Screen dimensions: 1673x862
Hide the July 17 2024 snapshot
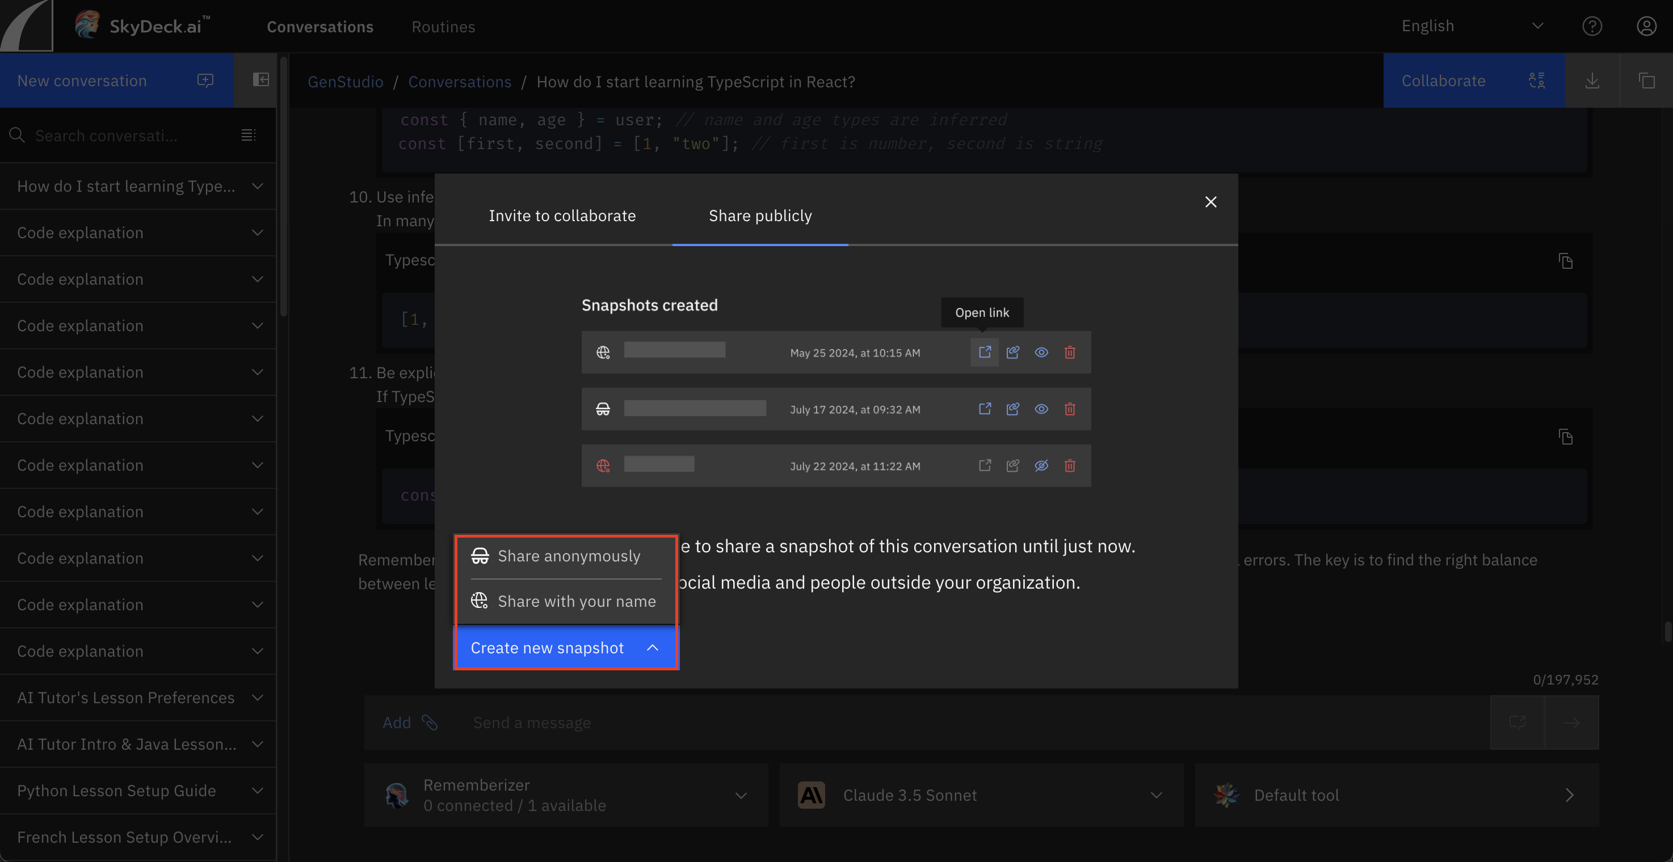click(1041, 409)
